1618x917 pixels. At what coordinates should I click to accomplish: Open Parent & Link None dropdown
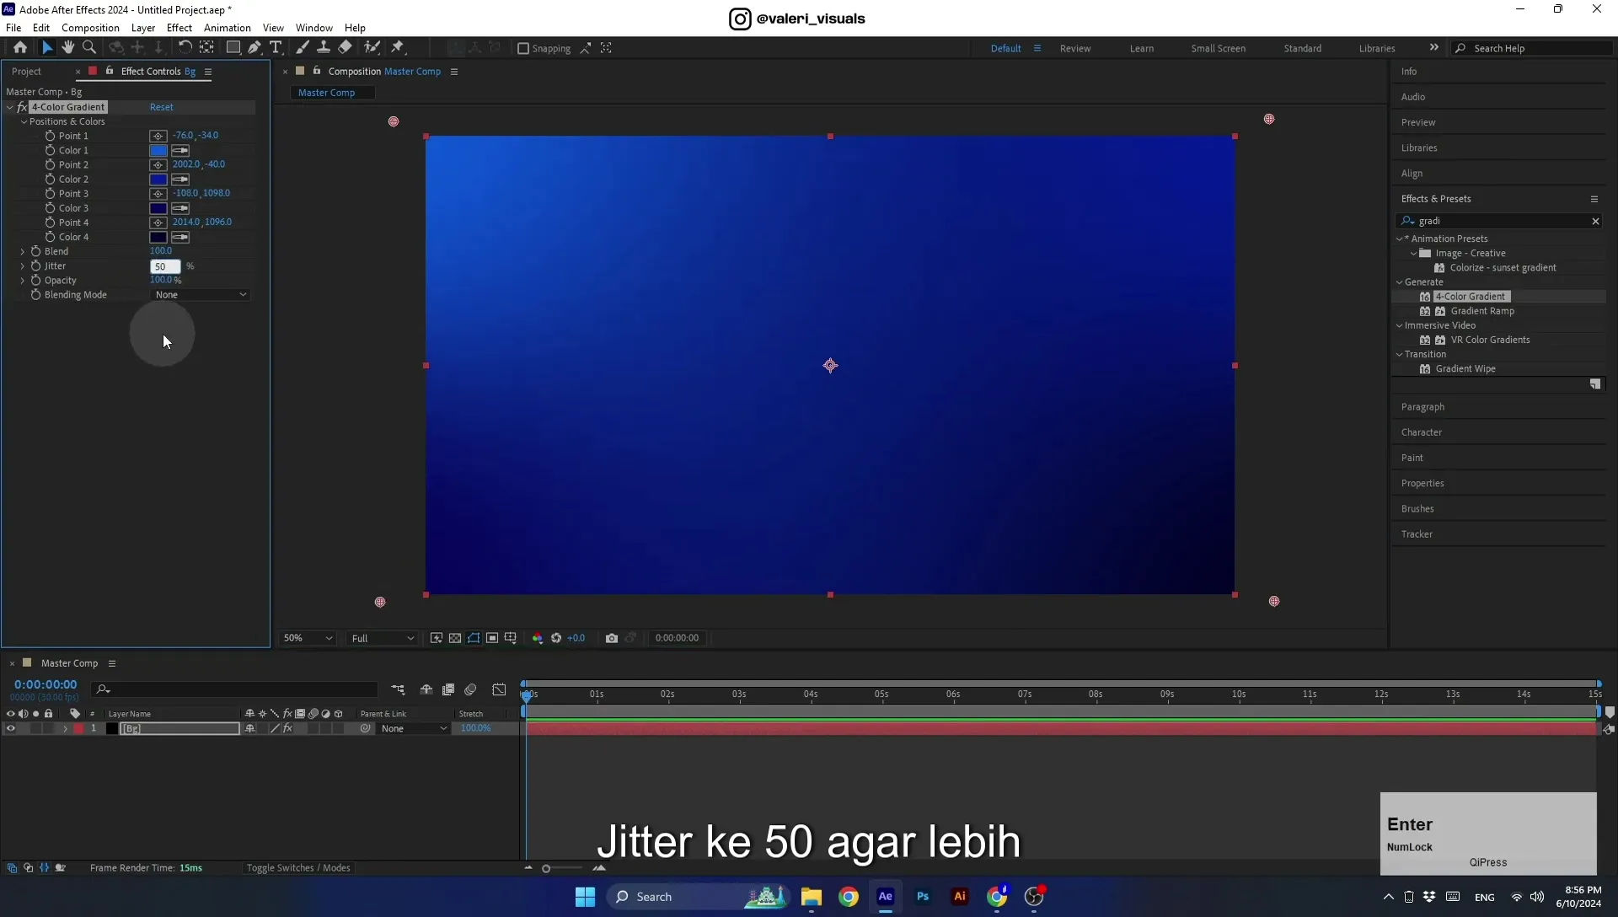tap(413, 729)
